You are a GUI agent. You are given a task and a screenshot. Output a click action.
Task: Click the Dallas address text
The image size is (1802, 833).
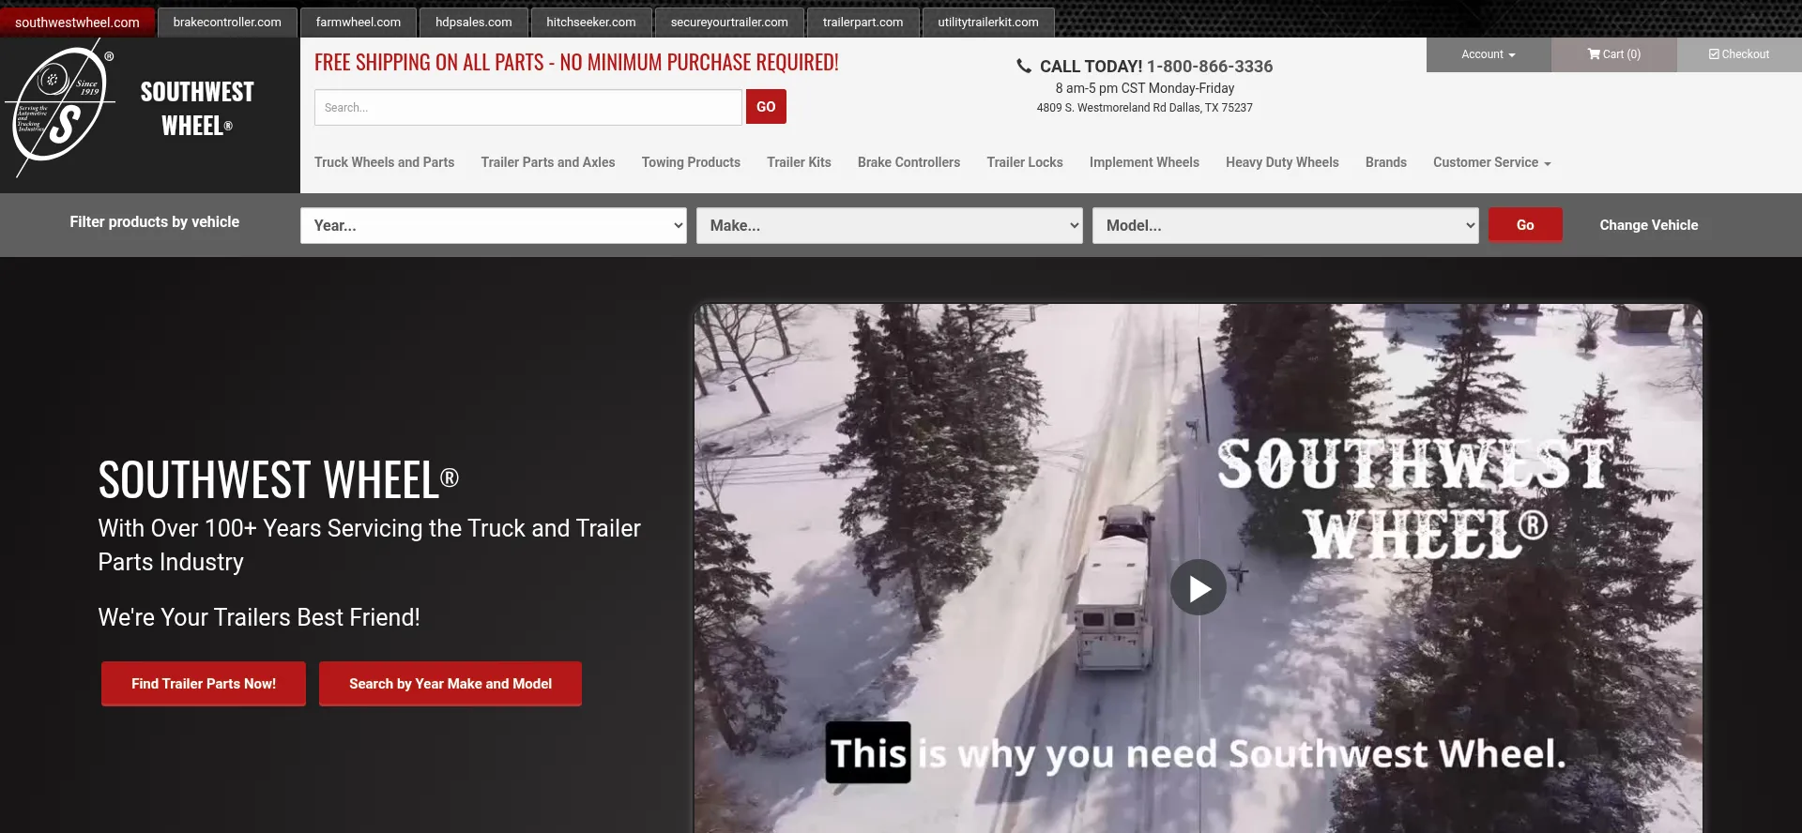pyautogui.click(x=1144, y=108)
